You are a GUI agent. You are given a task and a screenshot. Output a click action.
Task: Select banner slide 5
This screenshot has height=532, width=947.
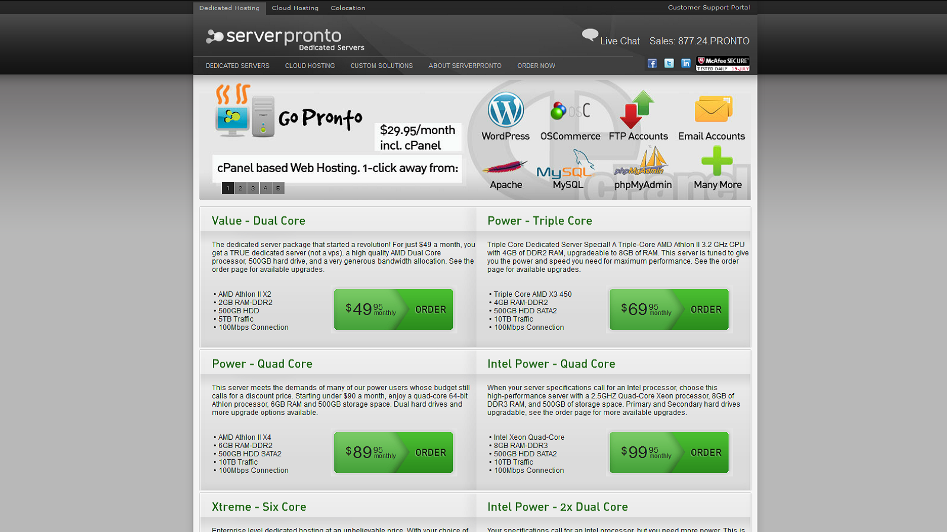[x=278, y=188]
